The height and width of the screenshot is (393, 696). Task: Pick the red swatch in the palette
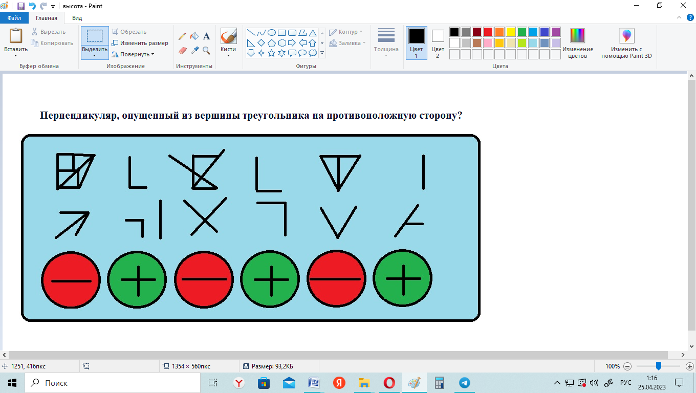coord(488,32)
